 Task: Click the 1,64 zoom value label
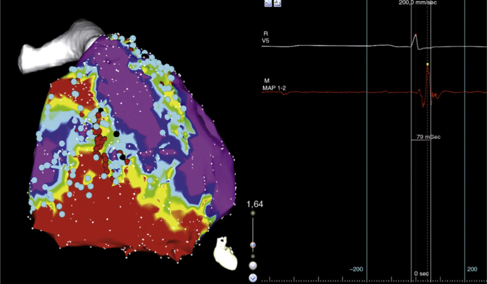point(255,204)
